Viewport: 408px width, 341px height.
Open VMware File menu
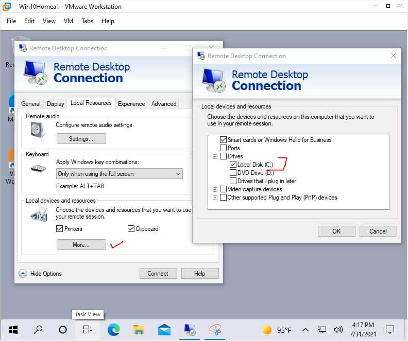11,21
